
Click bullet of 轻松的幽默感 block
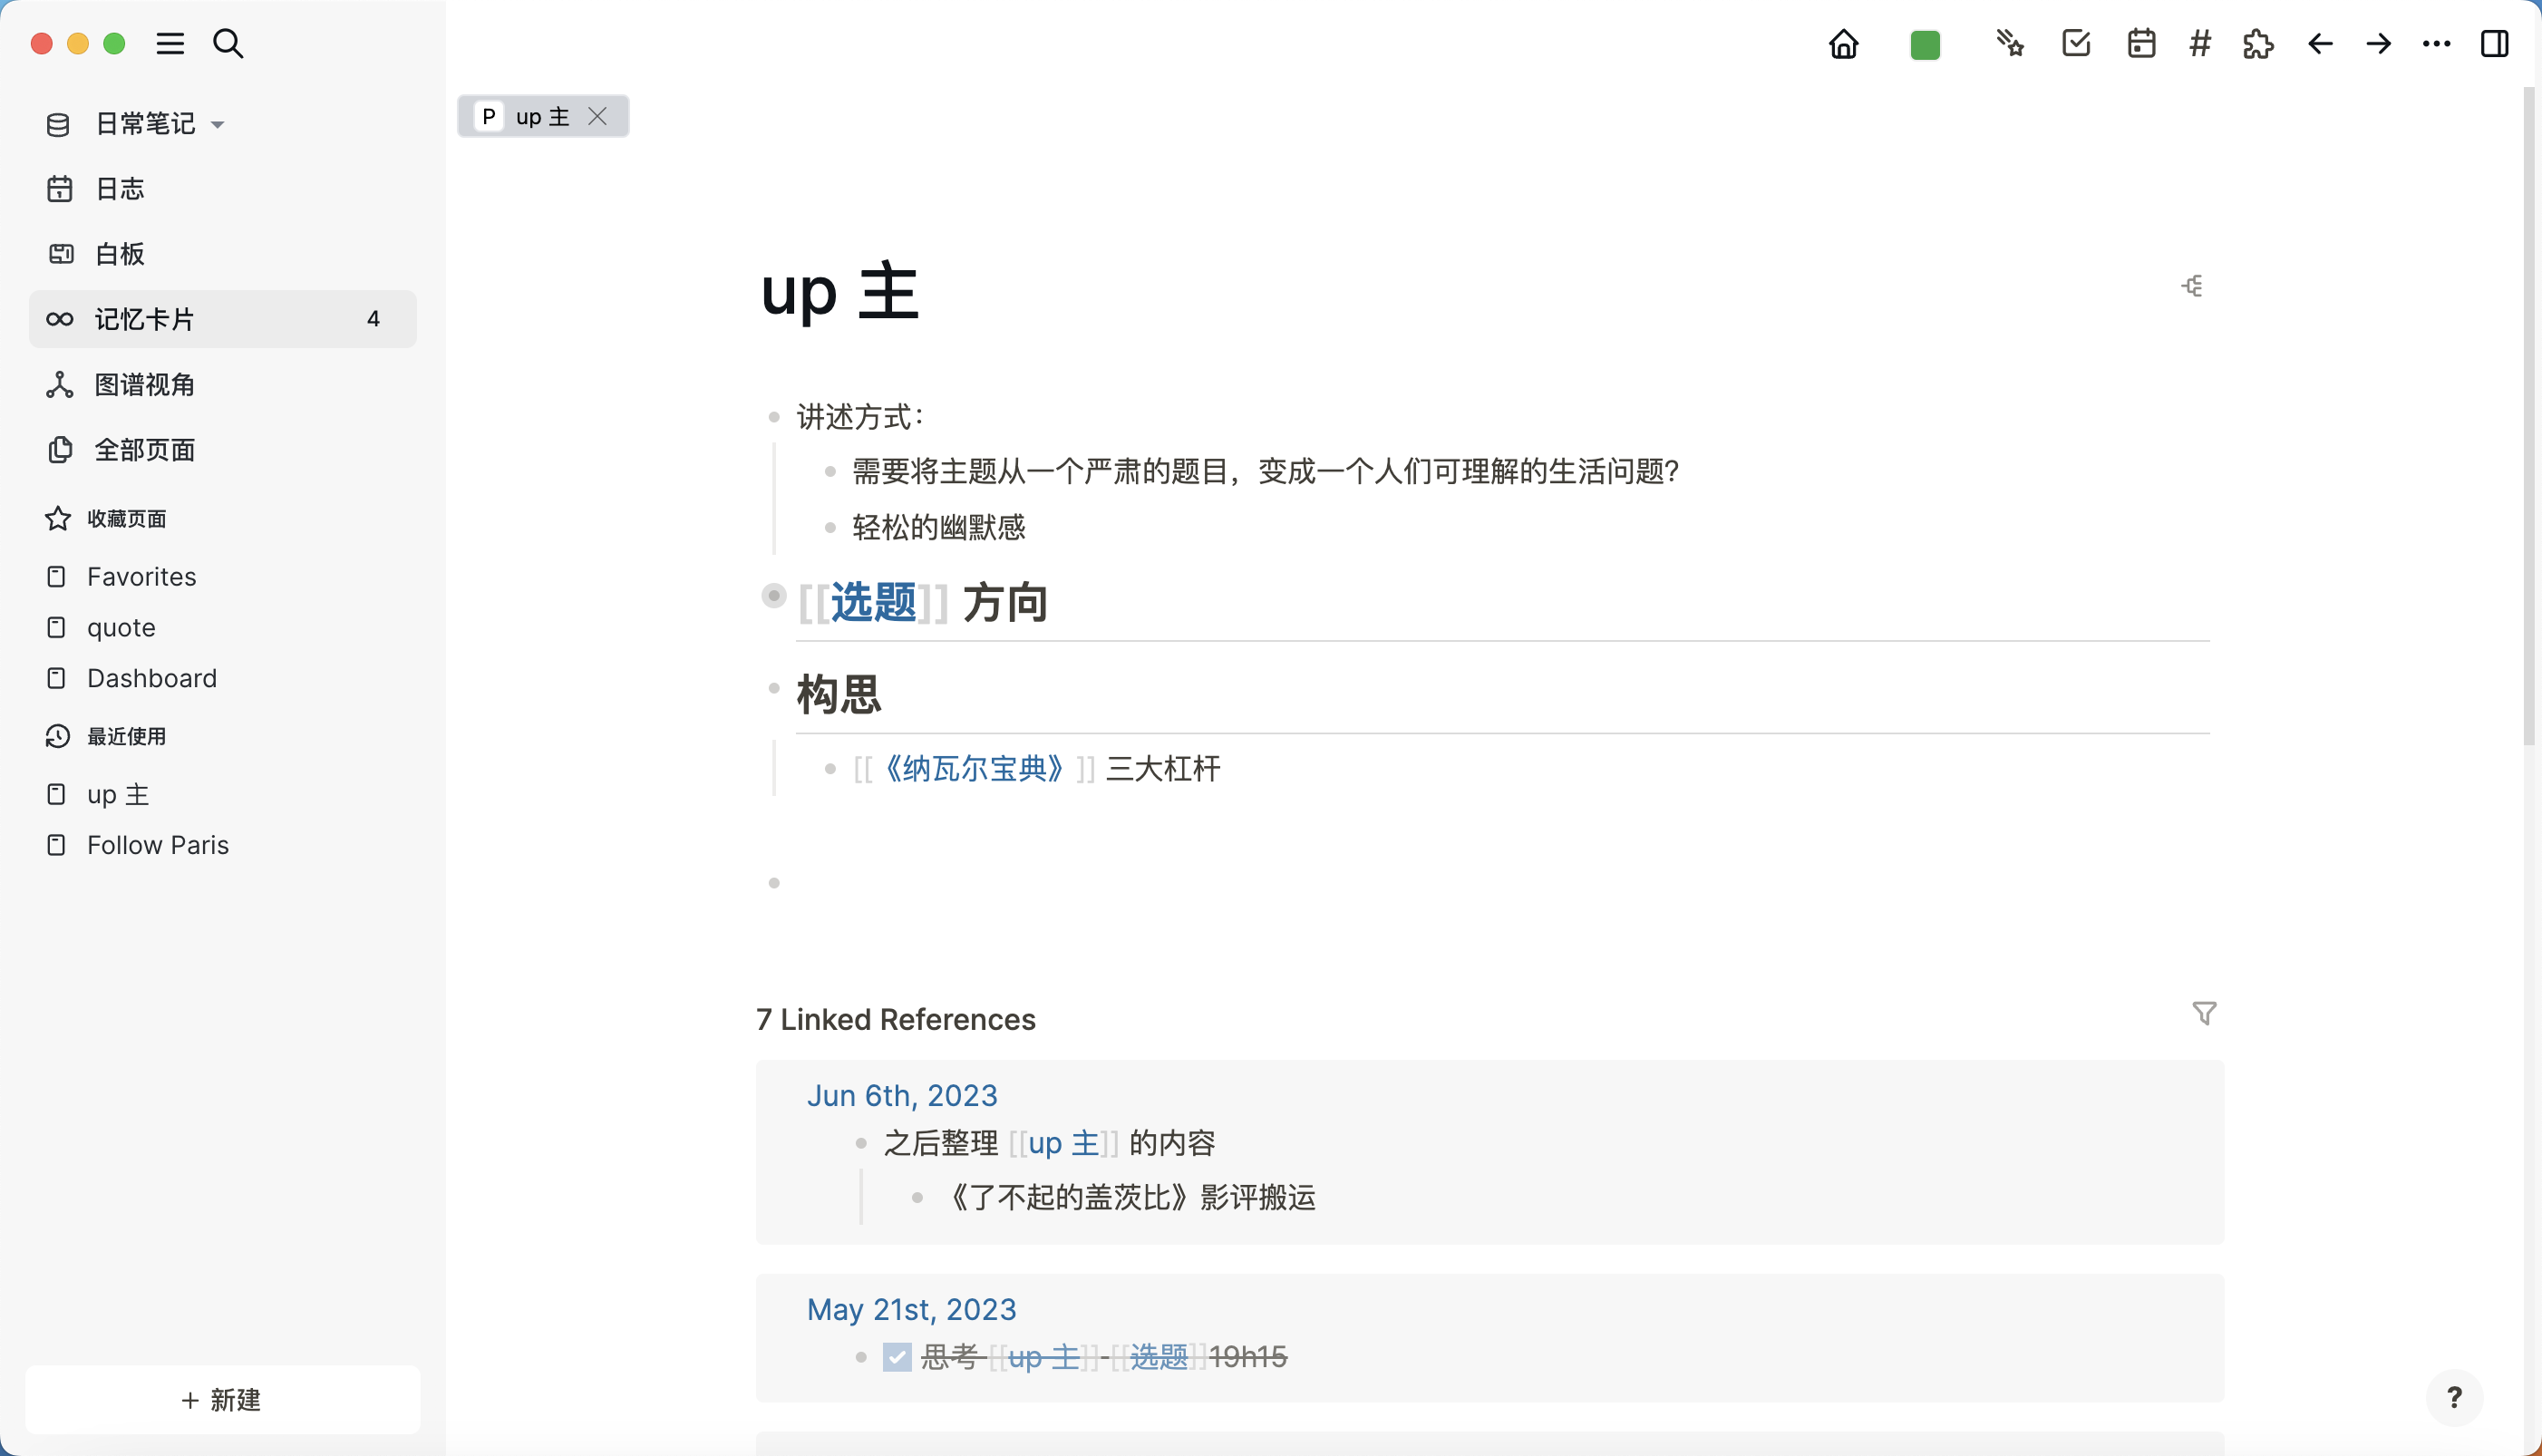829,528
